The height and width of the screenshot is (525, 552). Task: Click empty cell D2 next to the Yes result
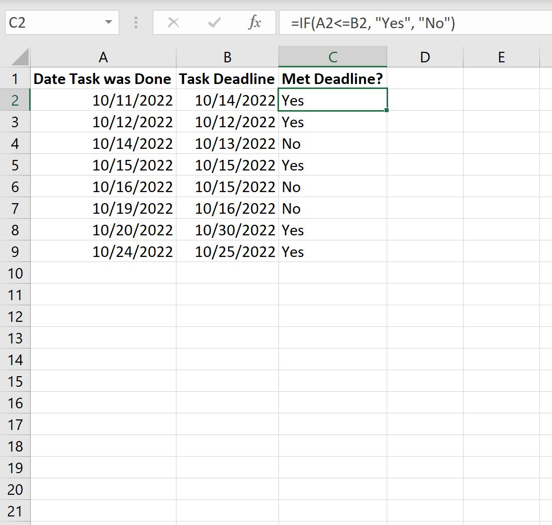(424, 100)
